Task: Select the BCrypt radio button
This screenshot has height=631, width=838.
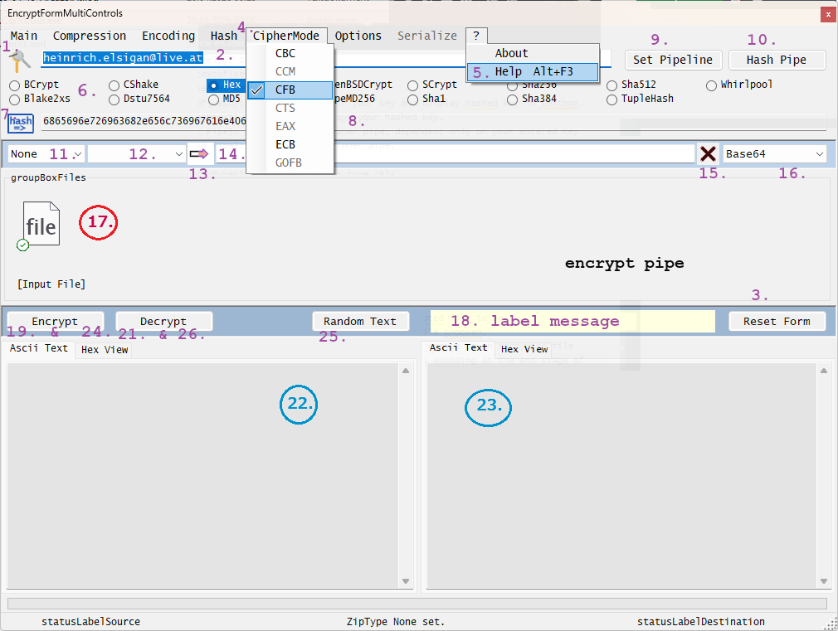Action: coord(34,85)
